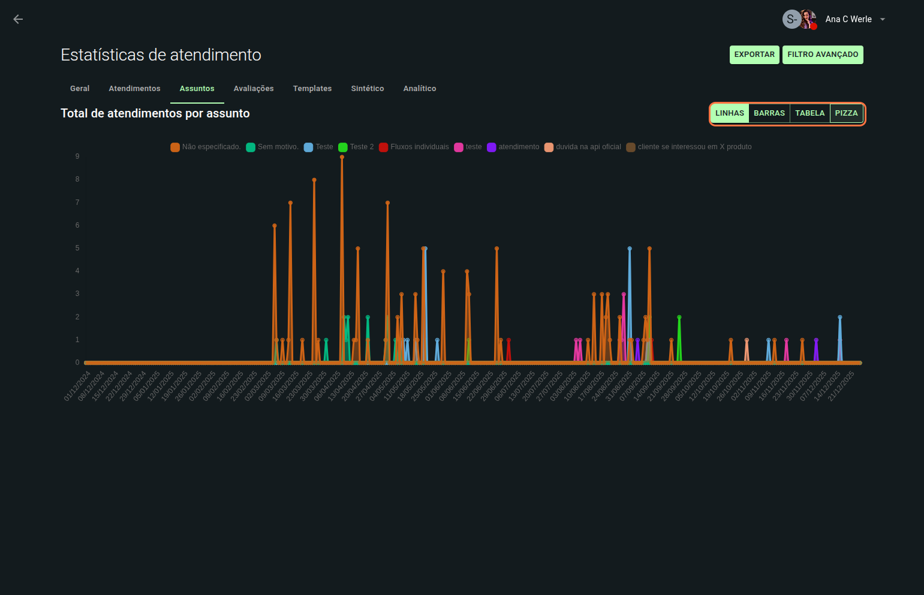This screenshot has height=595, width=924.
Task: Select the Linhas chart view
Action: click(x=729, y=113)
